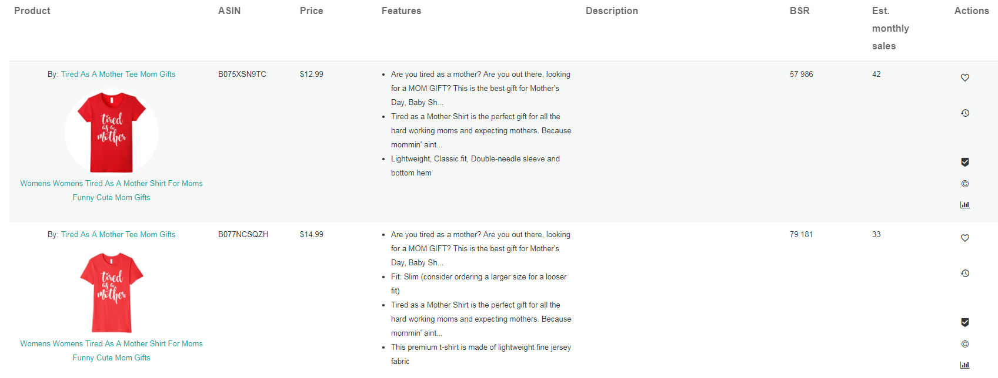Favorite the $12.99 shirt with heart icon
This screenshot has height=378, width=998.
pyautogui.click(x=964, y=77)
